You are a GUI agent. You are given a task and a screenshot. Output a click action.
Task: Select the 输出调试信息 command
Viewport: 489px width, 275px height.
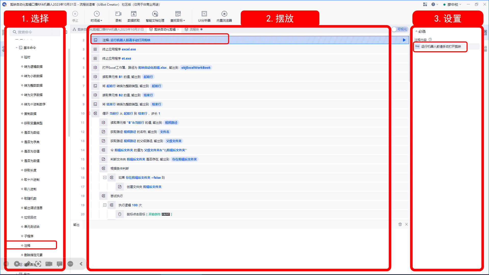coord(33,208)
